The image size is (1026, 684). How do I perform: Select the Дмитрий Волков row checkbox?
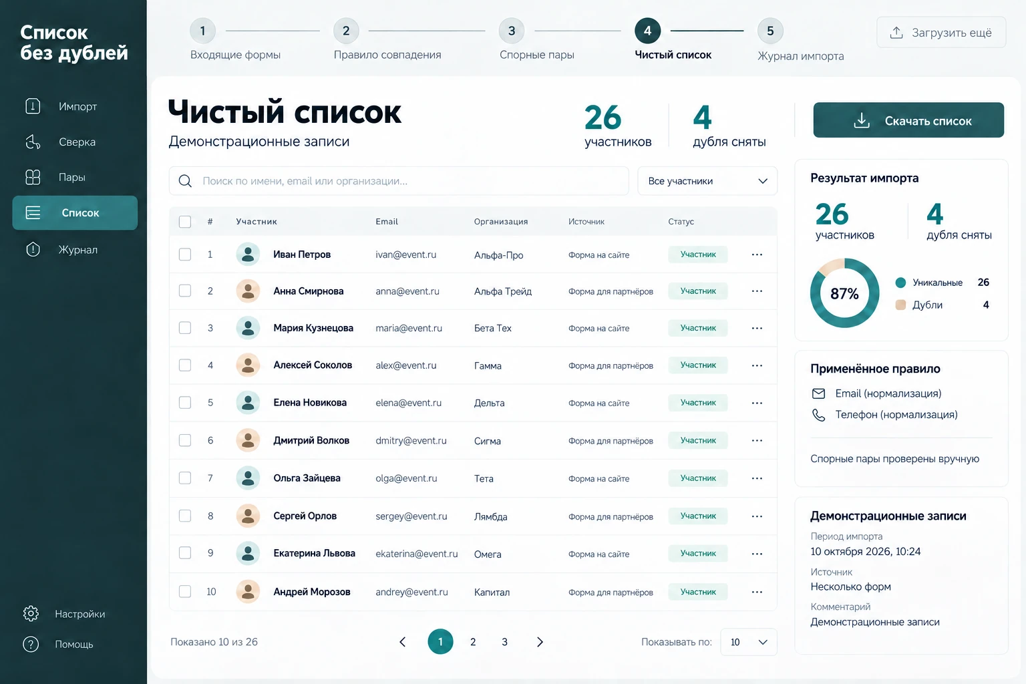point(185,440)
